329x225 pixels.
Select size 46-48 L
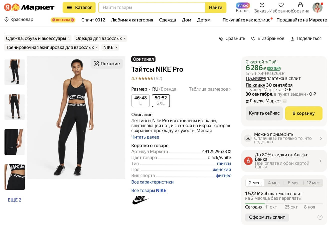click(141, 100)
